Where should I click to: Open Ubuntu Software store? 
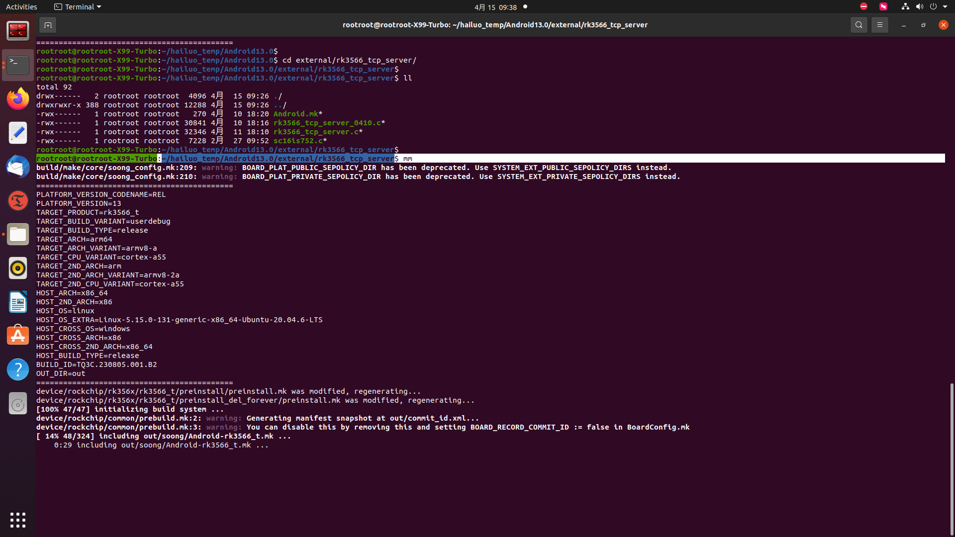click(18, 336)
